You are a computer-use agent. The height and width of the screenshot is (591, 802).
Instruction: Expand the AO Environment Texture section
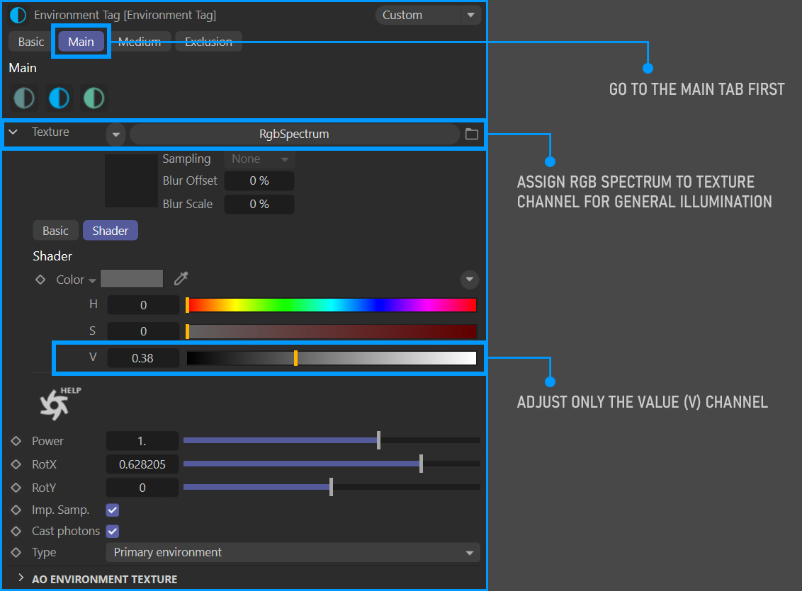click(21, 578)
